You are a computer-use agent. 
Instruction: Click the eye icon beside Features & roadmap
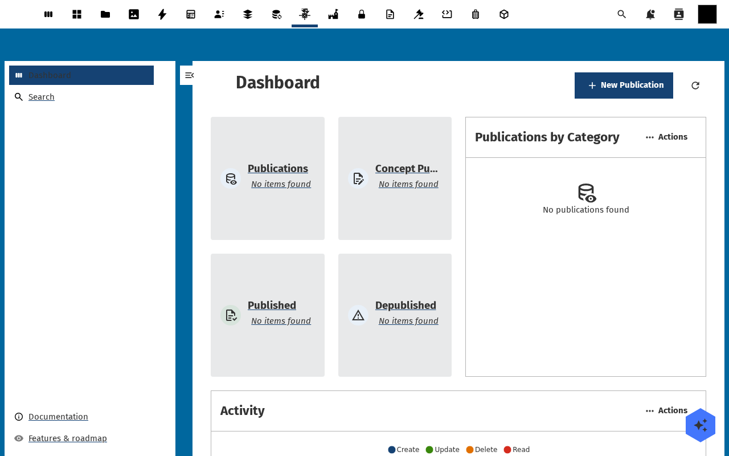tap(19, 438)
